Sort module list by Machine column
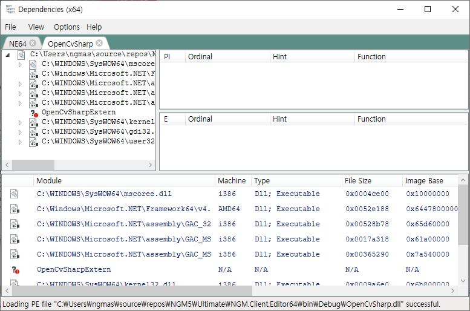470x311 pixels. [233, 181]
